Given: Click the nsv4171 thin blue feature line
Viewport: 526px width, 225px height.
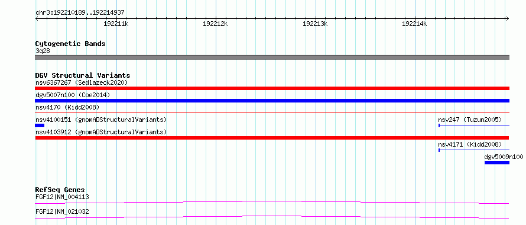Looking at the screenshot, I should click(x=474, y=150).
